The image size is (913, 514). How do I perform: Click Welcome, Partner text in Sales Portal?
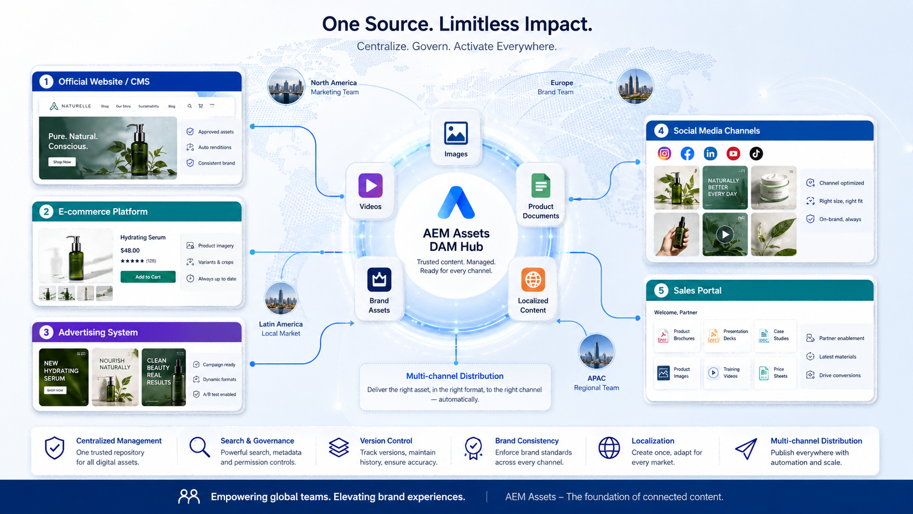click(675, 312)
